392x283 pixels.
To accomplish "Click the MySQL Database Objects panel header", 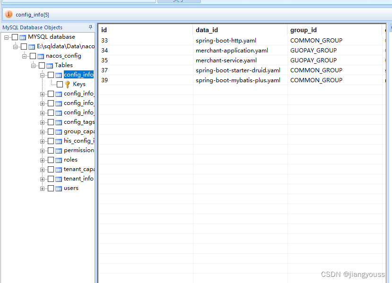I will pyautogui.click(x=33, y=27).
